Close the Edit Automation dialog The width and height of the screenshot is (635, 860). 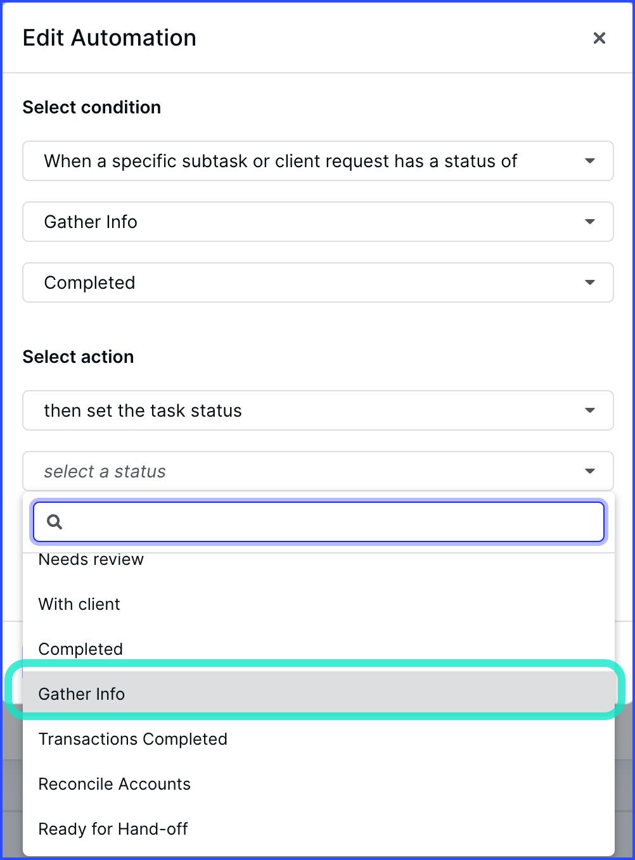(599, 38)
